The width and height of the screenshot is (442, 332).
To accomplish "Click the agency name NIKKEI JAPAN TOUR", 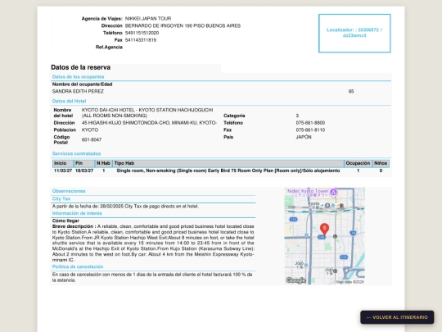I will coord(148,19).
